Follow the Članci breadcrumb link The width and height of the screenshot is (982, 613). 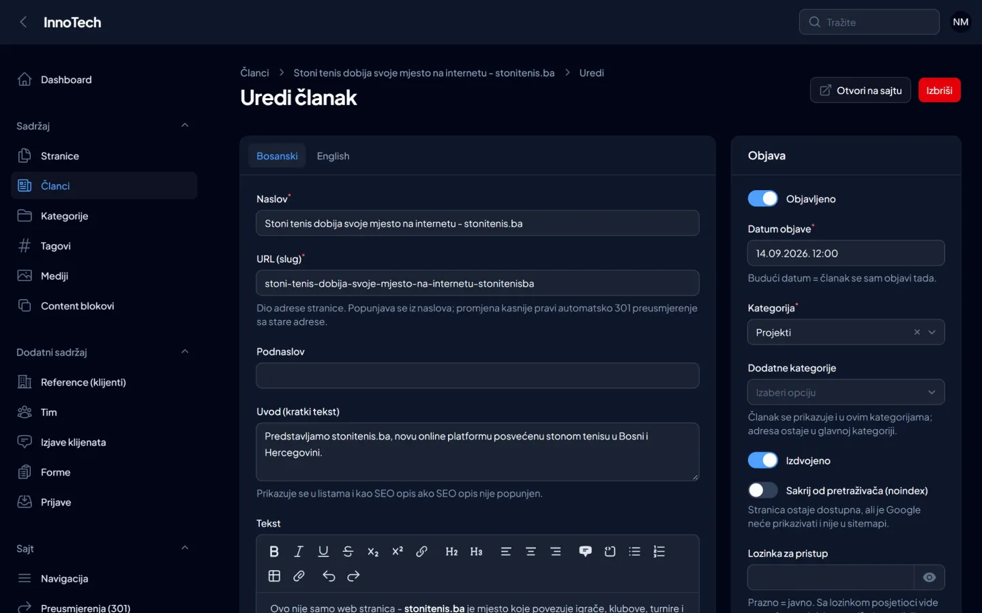254,73
